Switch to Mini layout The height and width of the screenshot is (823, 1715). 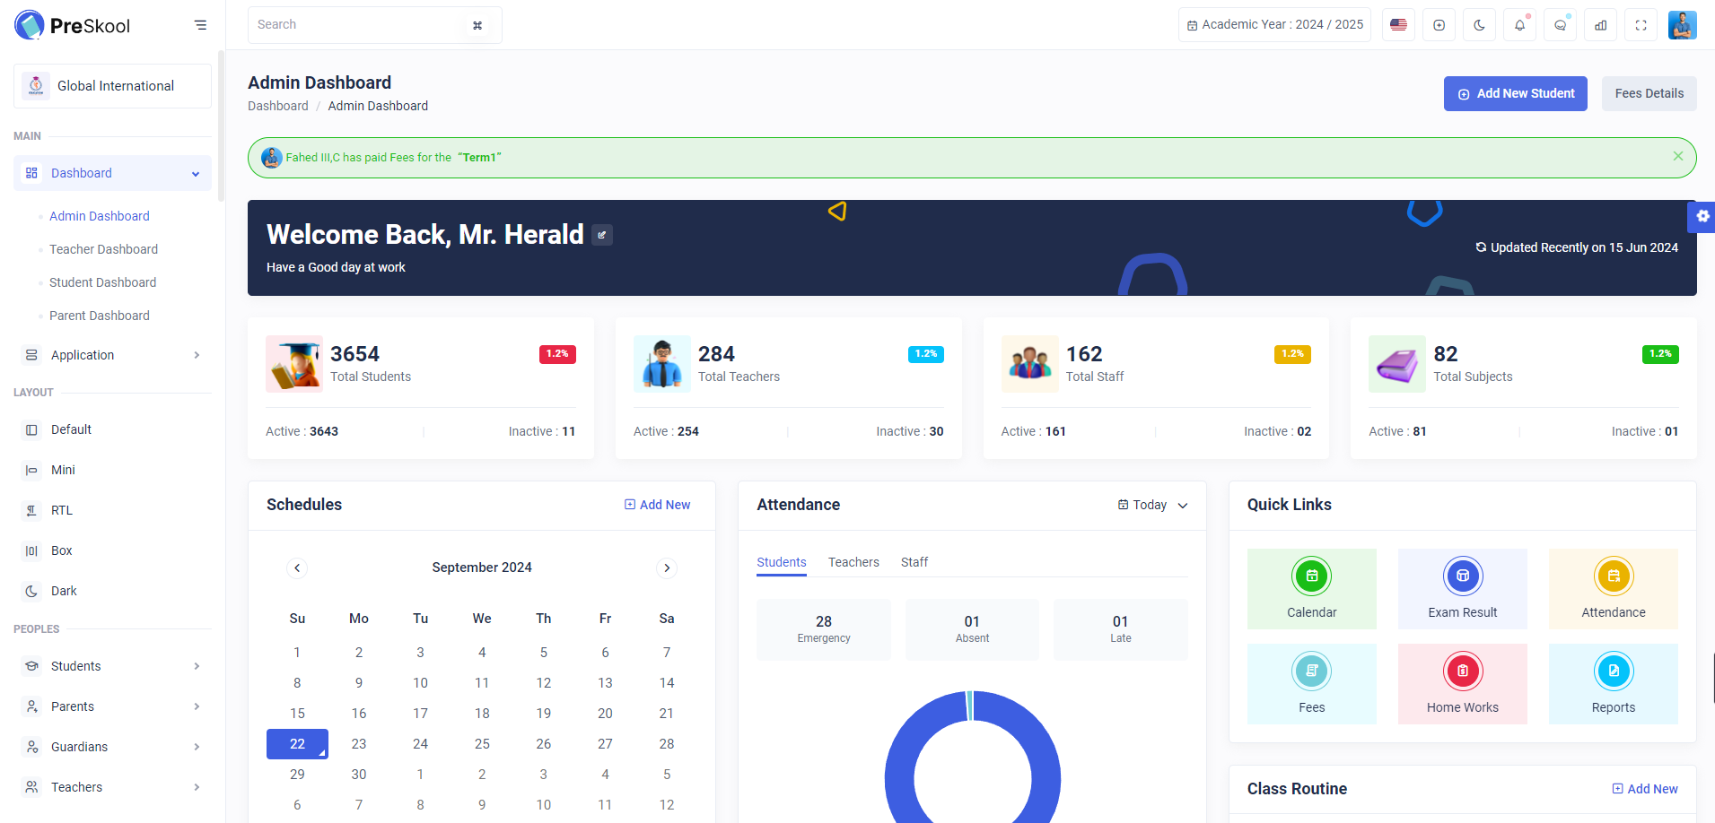[112, 470]
